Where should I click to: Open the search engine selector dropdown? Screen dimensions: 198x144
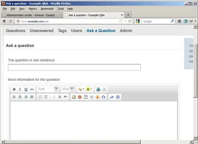[x=139, y=21]
